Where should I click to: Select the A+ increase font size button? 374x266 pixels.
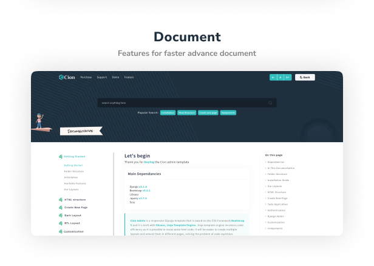pos(288,77)
